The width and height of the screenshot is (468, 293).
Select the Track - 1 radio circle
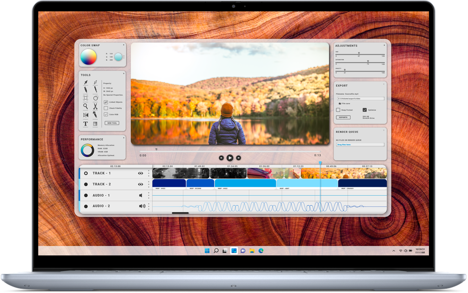tap(86, 173)
